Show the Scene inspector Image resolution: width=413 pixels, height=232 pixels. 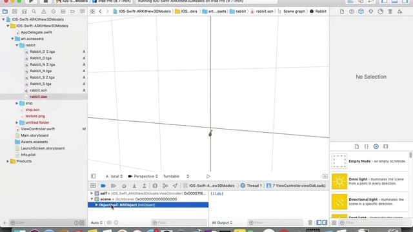coord(400,12)
